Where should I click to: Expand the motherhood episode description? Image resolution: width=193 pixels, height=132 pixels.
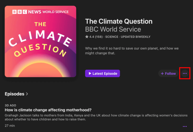[94, 117]
